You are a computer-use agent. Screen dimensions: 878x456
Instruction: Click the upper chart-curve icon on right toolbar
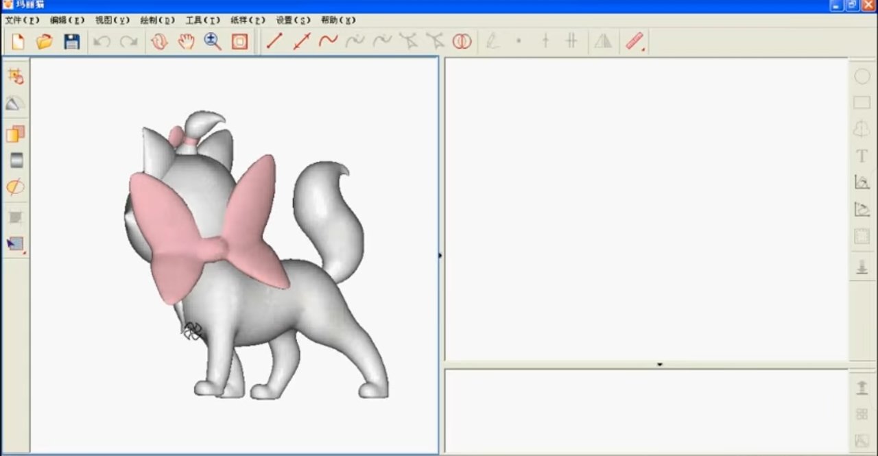[x=862, y=182]
